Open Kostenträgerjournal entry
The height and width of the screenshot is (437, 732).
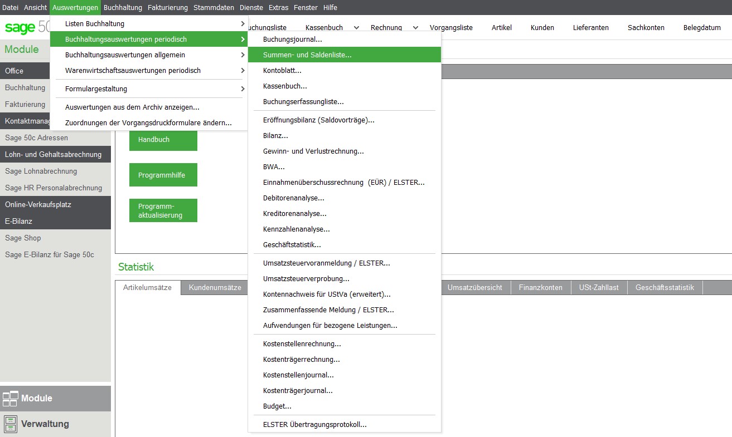tap(345, 390)
